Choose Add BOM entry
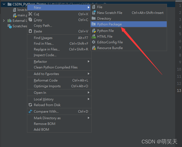 (x=59, y=129)
